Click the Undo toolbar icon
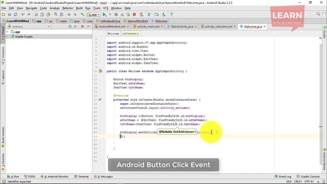327x184 pixels. click(x=22, y=14)
